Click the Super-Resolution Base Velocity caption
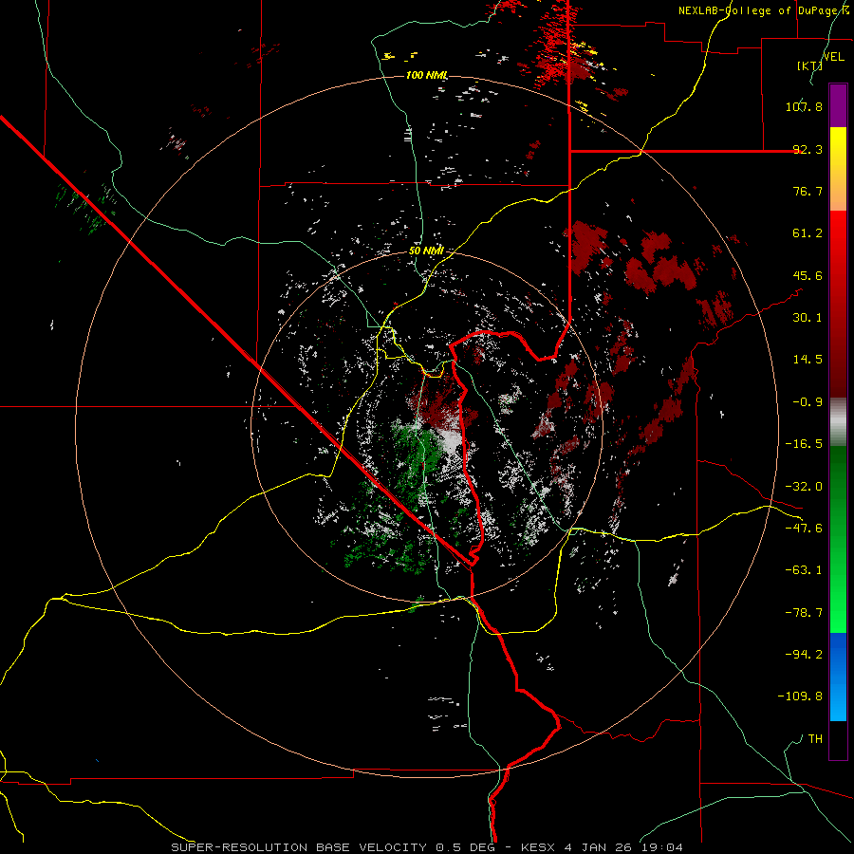This screenshot has height=854, width=854. (427, 847)
